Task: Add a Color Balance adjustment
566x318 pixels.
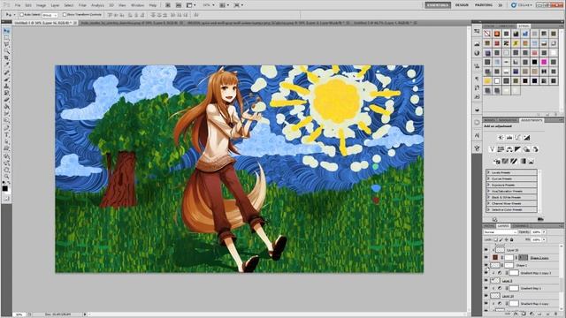Action: coord(509,149)
